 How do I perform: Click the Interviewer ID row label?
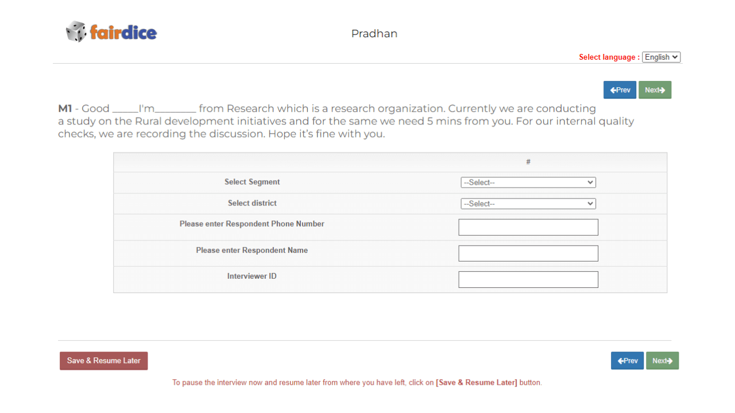pos(252,276)
